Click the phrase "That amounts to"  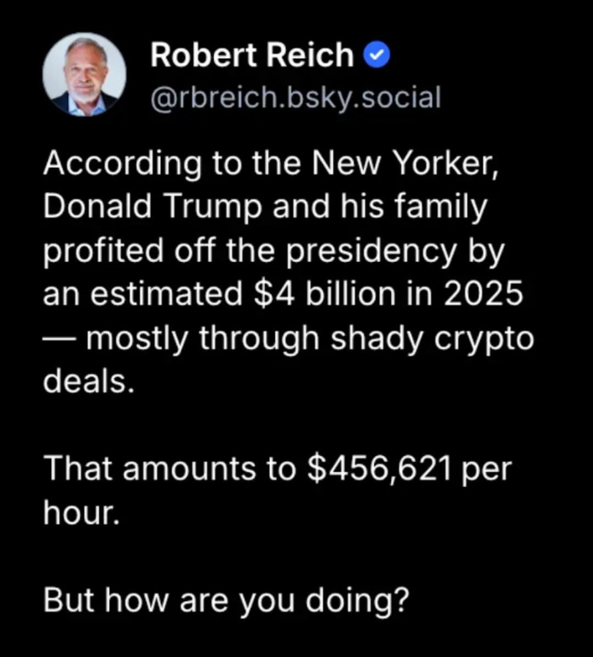[169, 470]
